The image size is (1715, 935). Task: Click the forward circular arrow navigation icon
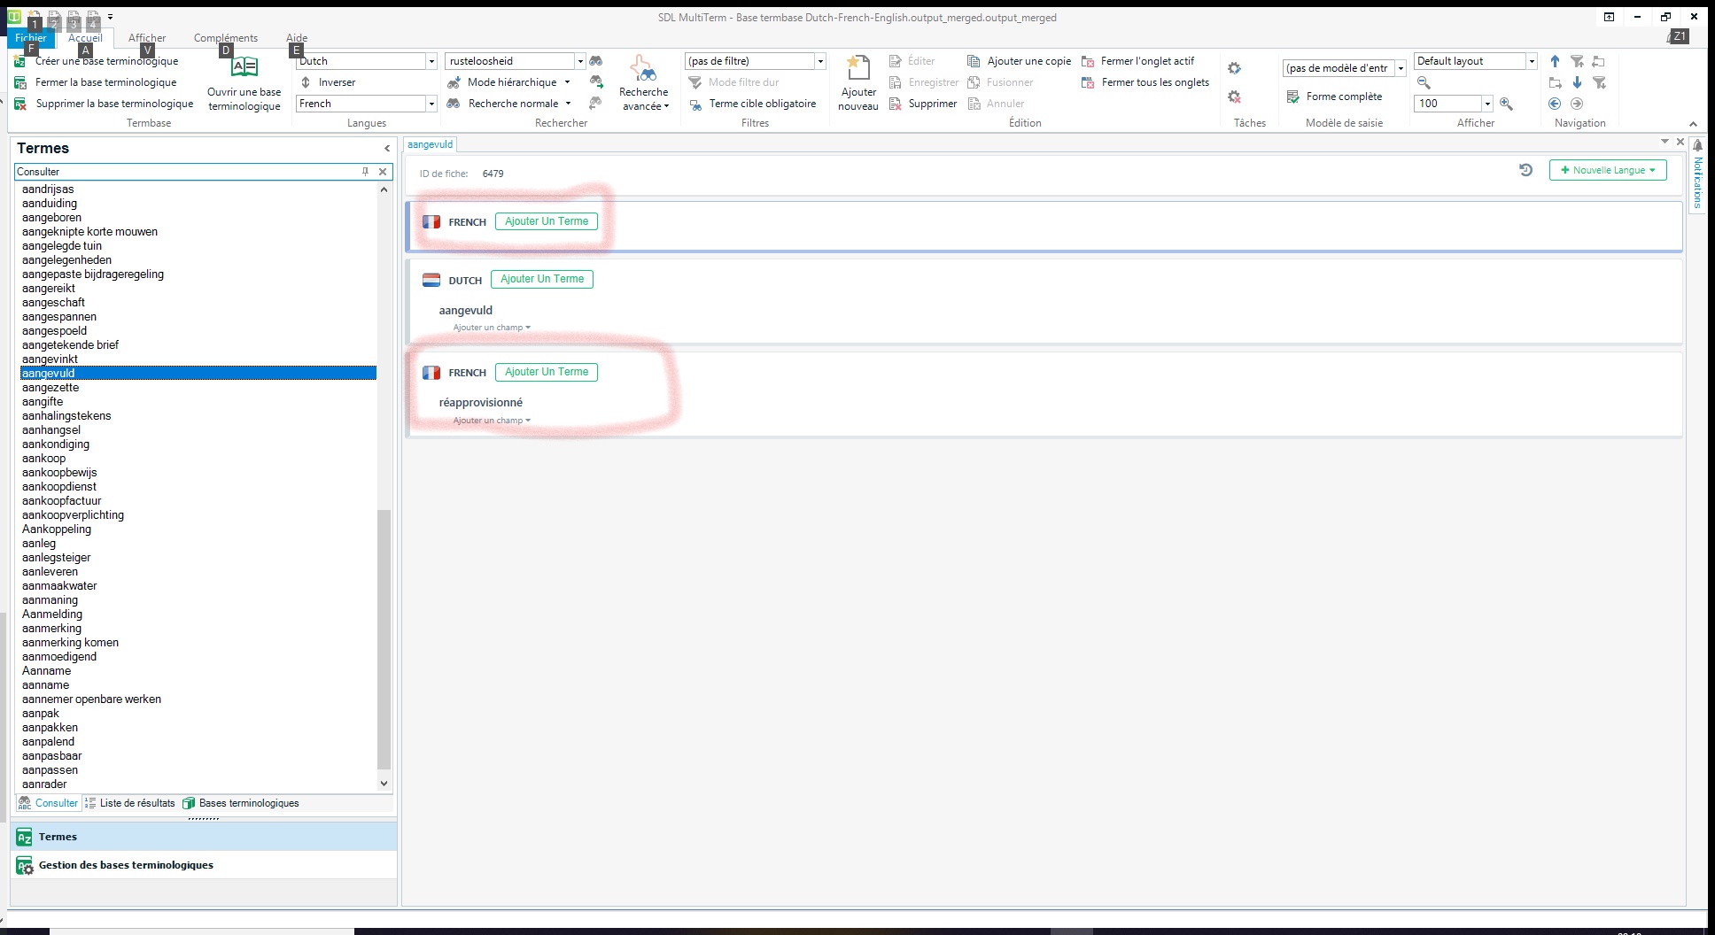pyautogui.click(x=1577, y=104)
